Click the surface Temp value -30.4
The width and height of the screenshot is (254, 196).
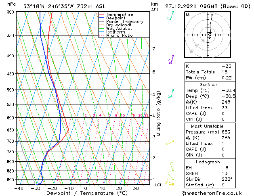click(229, 90)
